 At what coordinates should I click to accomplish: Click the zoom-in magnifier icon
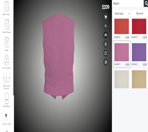(x=106, y=26)
